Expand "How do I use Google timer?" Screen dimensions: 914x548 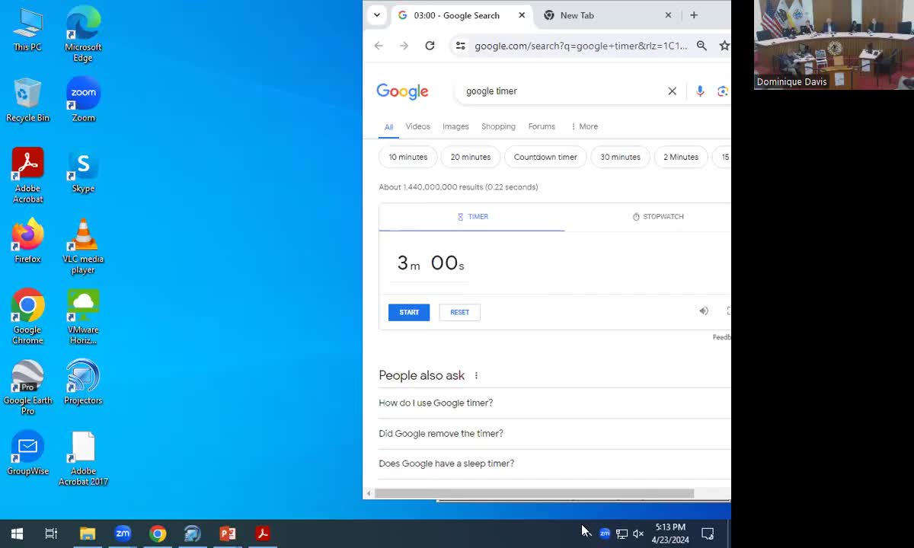tap(554, 403)
